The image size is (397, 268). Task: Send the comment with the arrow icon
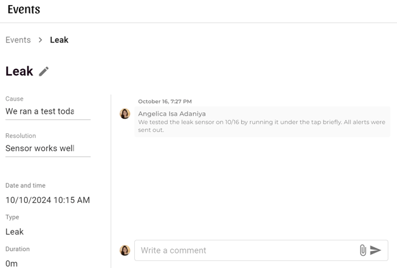pyautogui.click(x=375, y=250)
